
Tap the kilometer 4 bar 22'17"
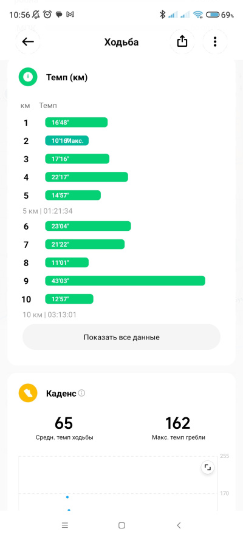87,177
